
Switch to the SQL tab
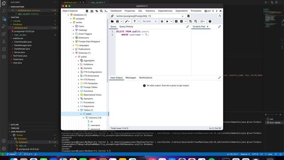(140, 11)
